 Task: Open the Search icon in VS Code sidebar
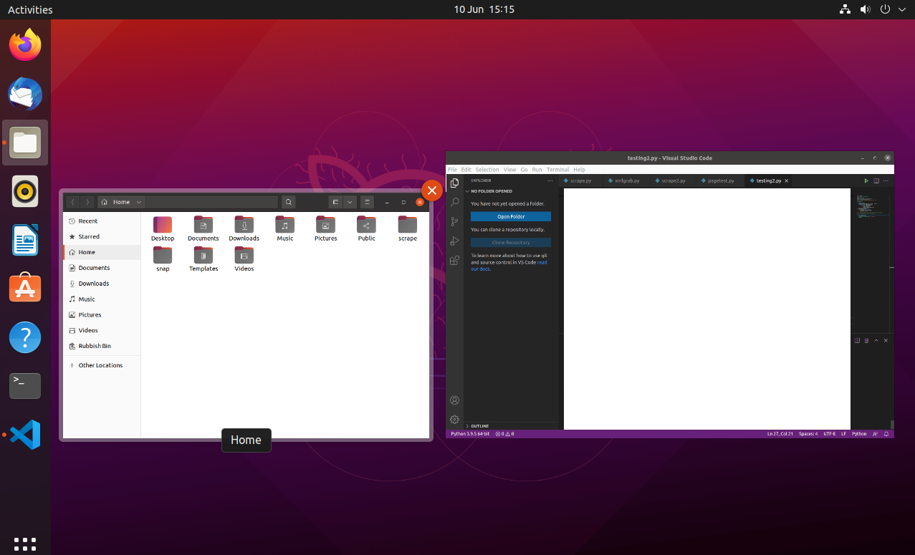tap(454, 202)
